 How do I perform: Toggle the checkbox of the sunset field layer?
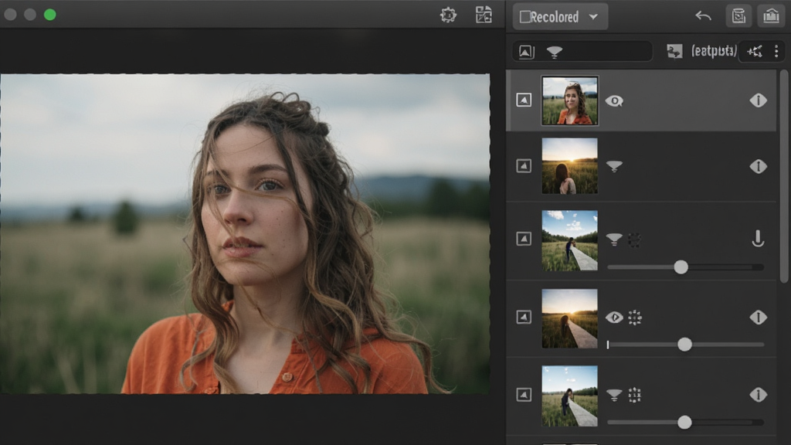point(524,166)
